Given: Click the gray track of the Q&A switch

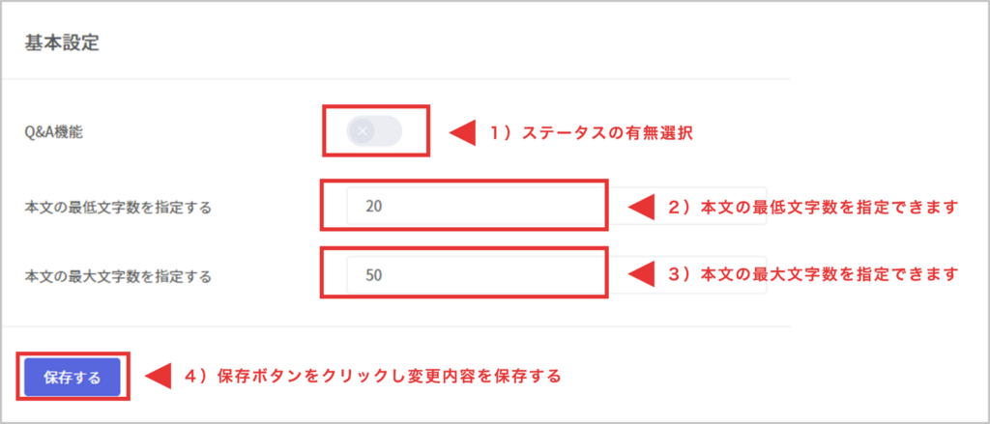Looking at the screenshot, I should tap(389, 130).
